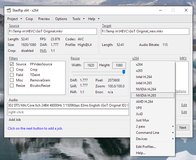Enable the Misc RemoveGrain checkbox

point(12,80)
